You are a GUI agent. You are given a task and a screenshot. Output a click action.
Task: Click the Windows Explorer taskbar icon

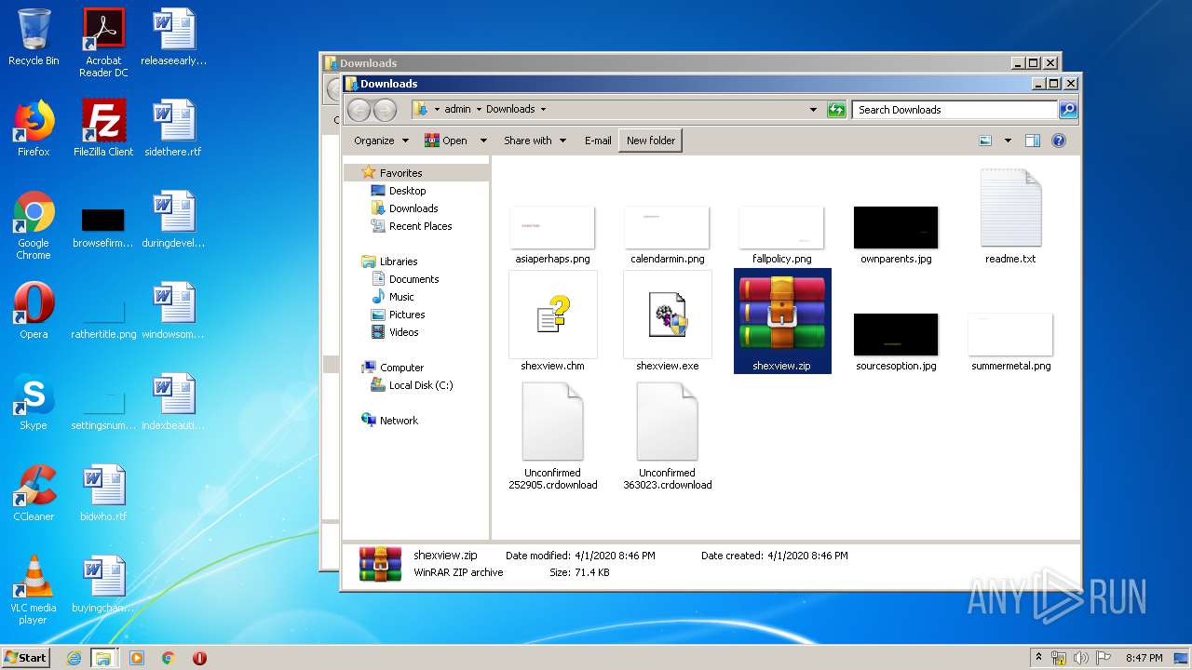point(103,658)
